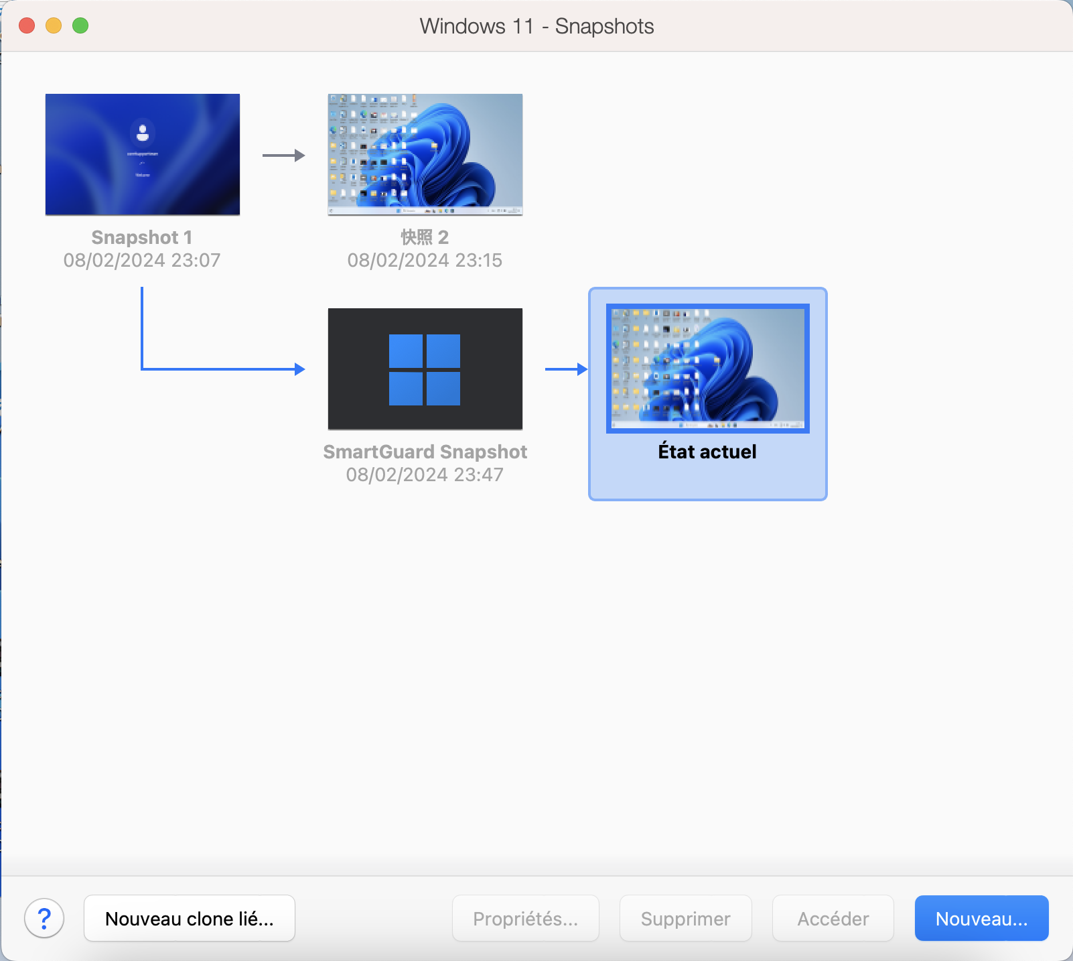Click the État actuel label text
1073x961 pixels.
pyautogui.click(x=707, y=452)
